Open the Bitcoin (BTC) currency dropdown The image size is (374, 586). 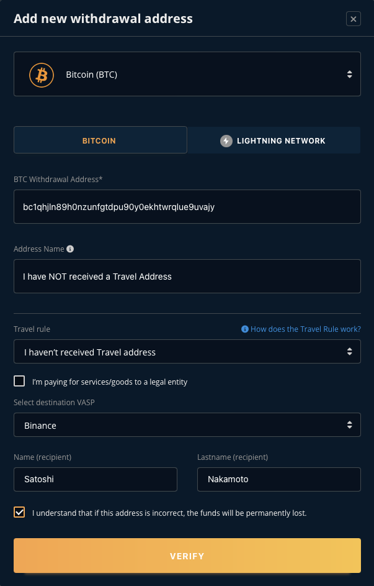(x=187, y=75)
